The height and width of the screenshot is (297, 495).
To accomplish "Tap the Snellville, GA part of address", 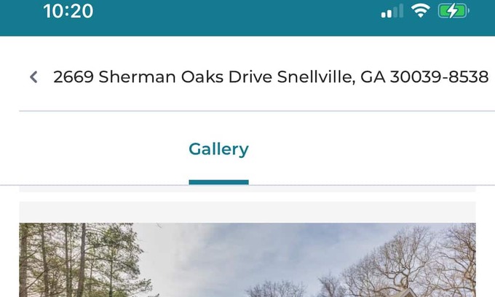I will click(331, 77).
